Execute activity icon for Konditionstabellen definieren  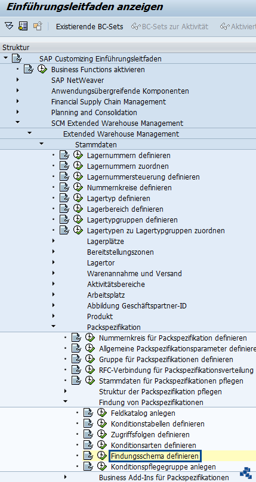102,424
